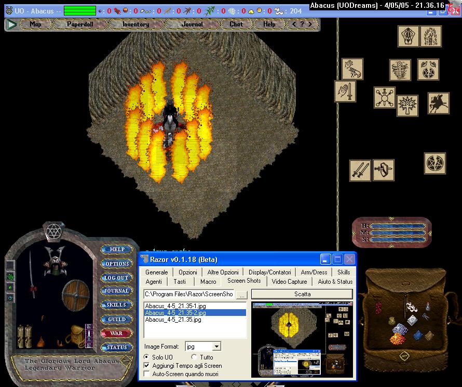Screen dimensions: 462x387
Task: Click the S stamina bar in status gump
Action: [398, 240]
